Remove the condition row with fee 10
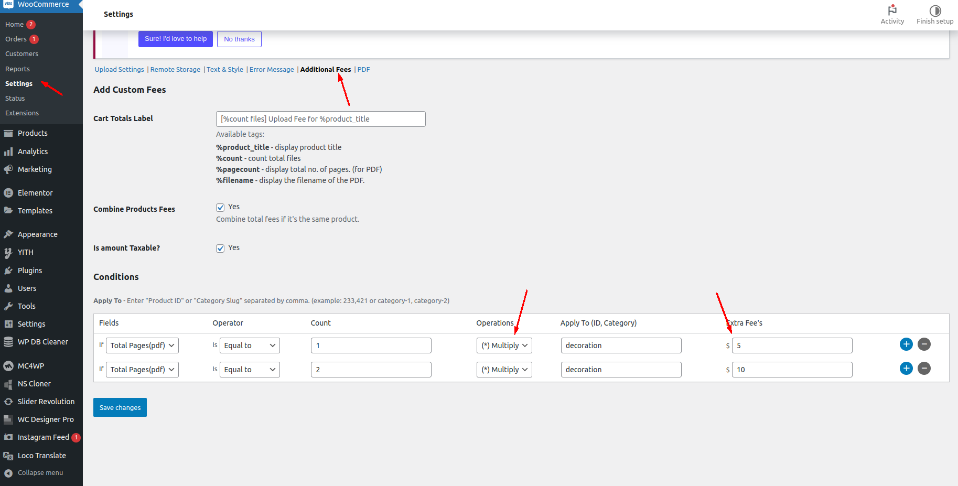The width and height of the screenshot is (958, 486). 924,369
